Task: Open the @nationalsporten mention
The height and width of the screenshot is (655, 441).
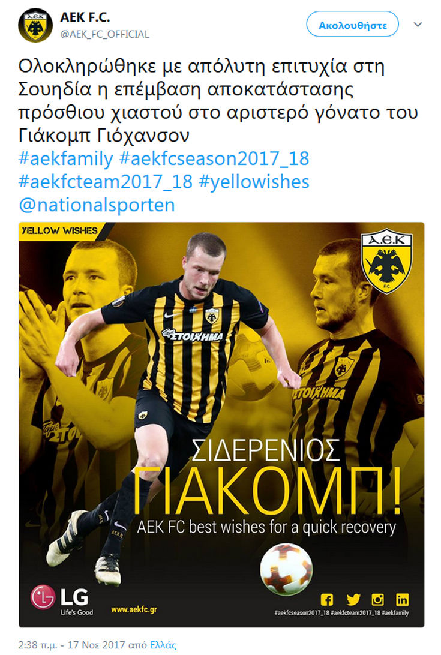Action: [x=97, y=205]
